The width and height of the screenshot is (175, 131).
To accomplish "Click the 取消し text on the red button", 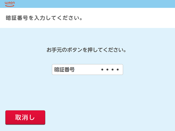I will coord(25,117).
